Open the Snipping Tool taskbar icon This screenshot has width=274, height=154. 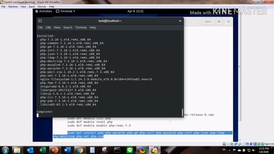click(104, 150)
